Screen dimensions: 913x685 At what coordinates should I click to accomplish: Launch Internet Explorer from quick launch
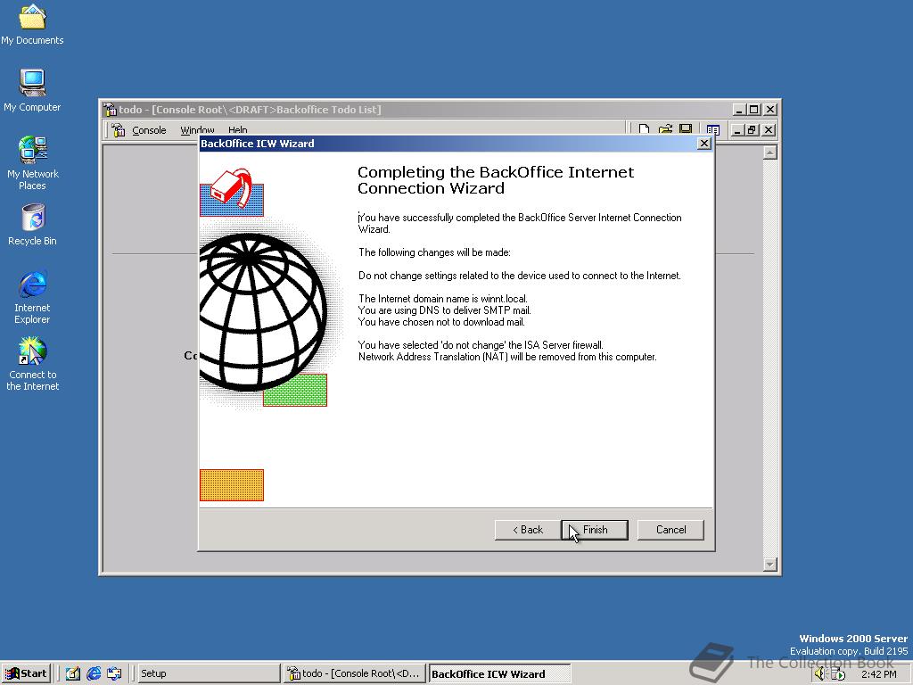pyautogui.click(x=93, y=673)
